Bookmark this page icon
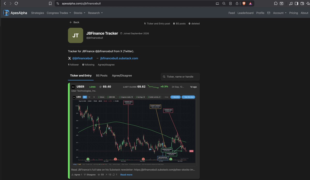 coord(50,3)
